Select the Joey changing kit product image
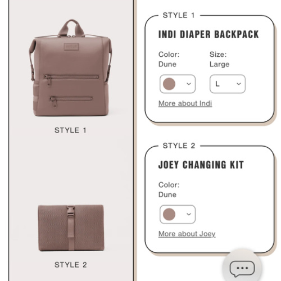This screenshot has width=281, height=281. tap(71, 228)
